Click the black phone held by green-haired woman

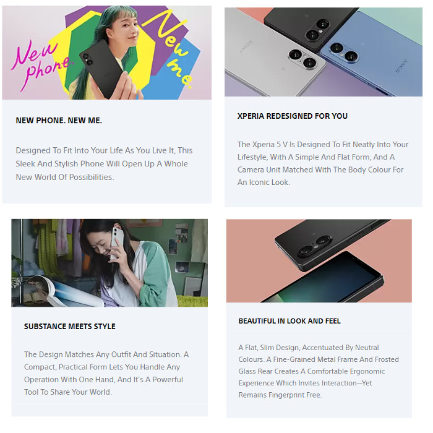click(x=101, y=69)
